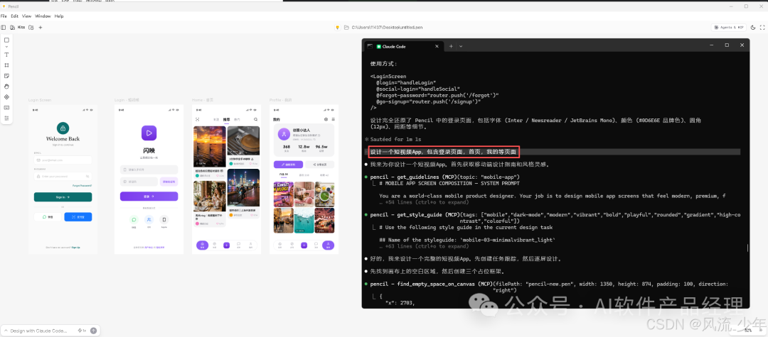Screen dimensions: 768x337
Task: Click the Sign In button on Login Screen
Action: 63,197
